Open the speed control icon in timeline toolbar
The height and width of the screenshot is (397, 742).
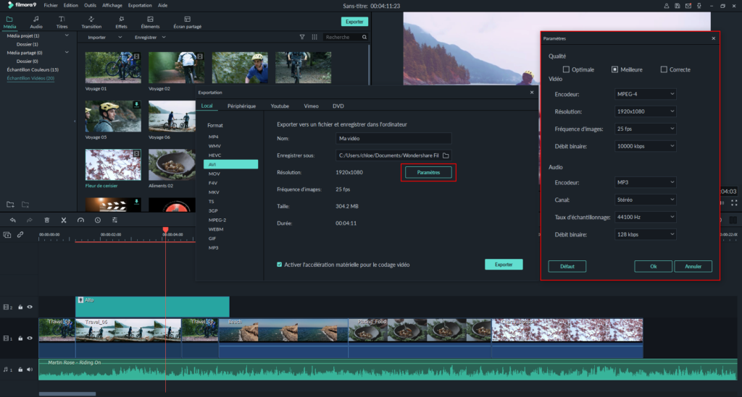tap(80, 220)
